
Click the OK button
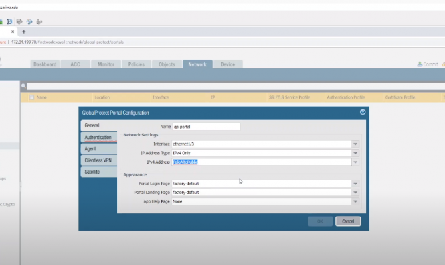click(x=320, y=221)
